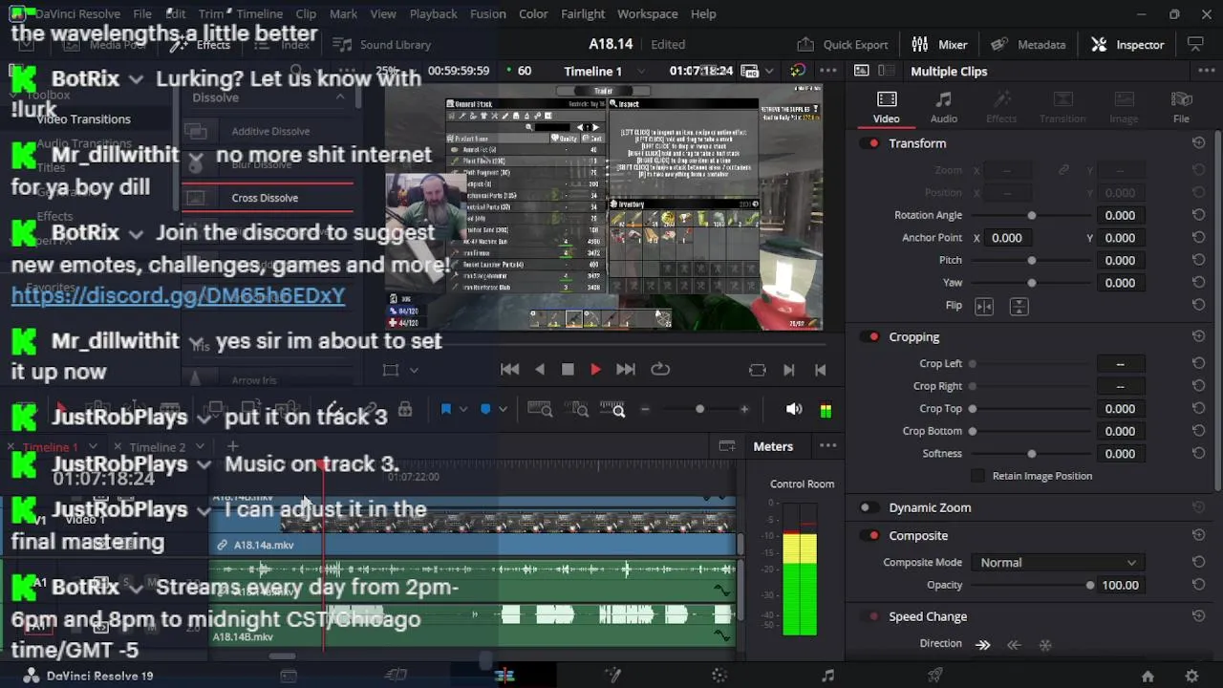Reset the Crop Top value

(1198, 408)
